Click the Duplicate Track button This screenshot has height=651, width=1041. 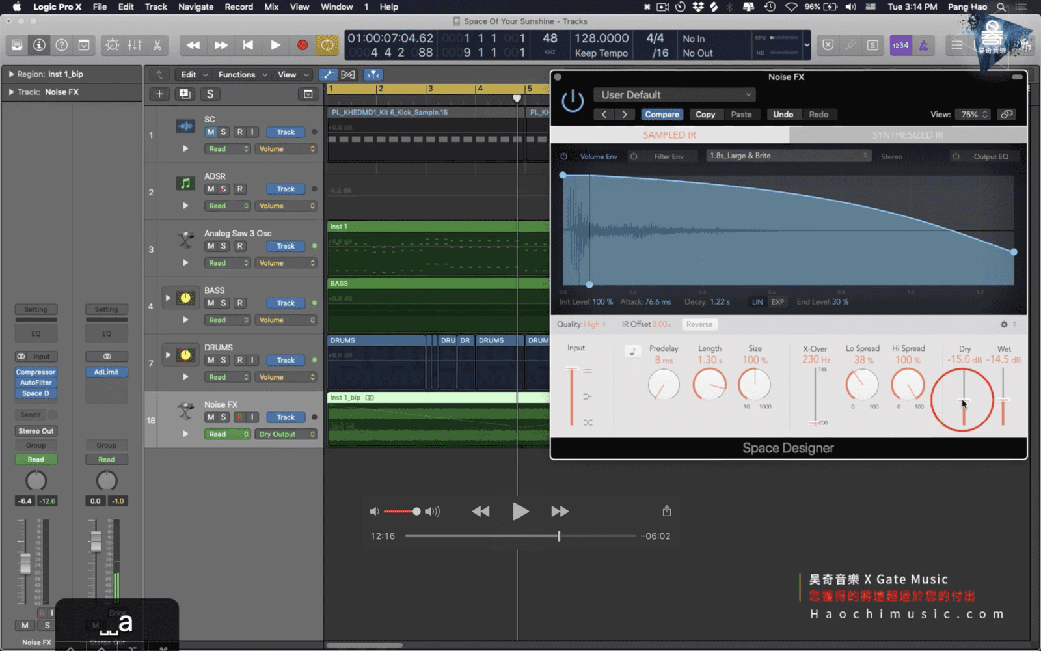[185, 94]
